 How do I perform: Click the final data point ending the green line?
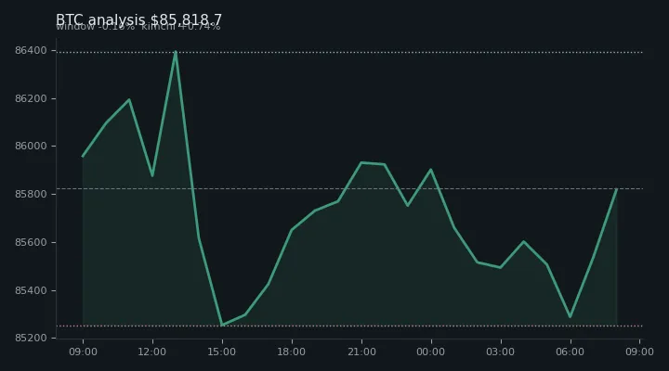click(x=617, y=189)
